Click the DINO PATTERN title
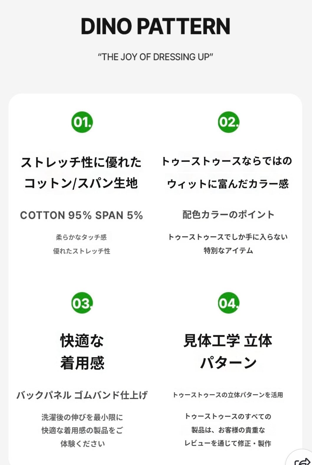The height and width of the screenshot is (465, 312). [156, 26]
